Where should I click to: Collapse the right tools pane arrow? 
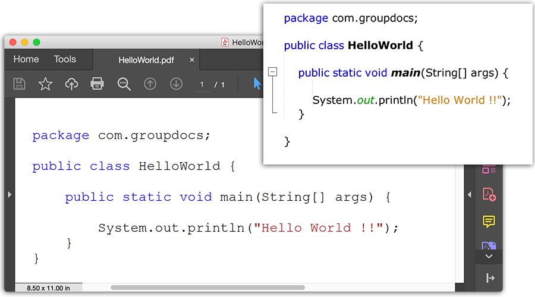(x=469, y=194)
